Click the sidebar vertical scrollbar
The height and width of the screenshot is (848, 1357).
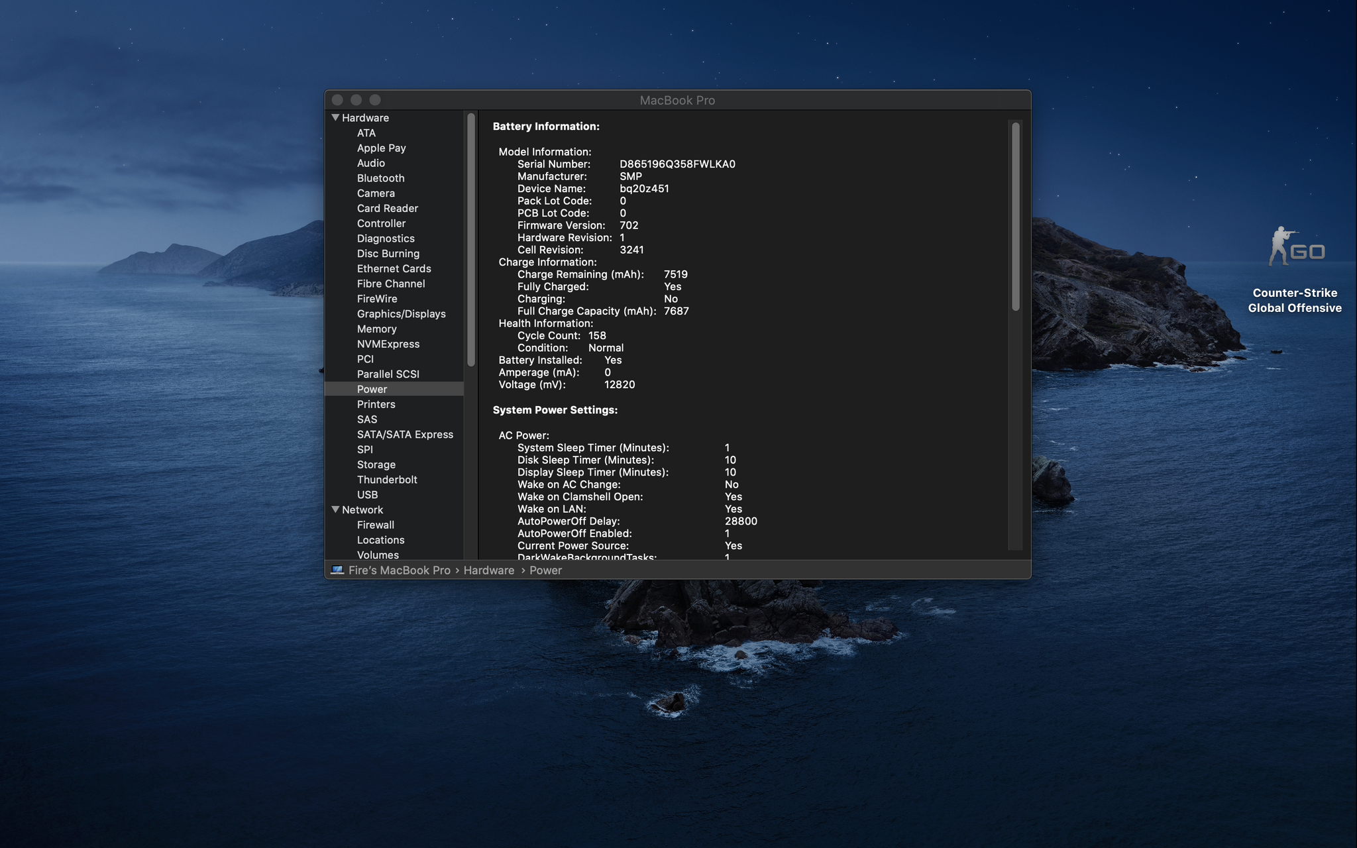pyautogui.click(x=471, y=240)
